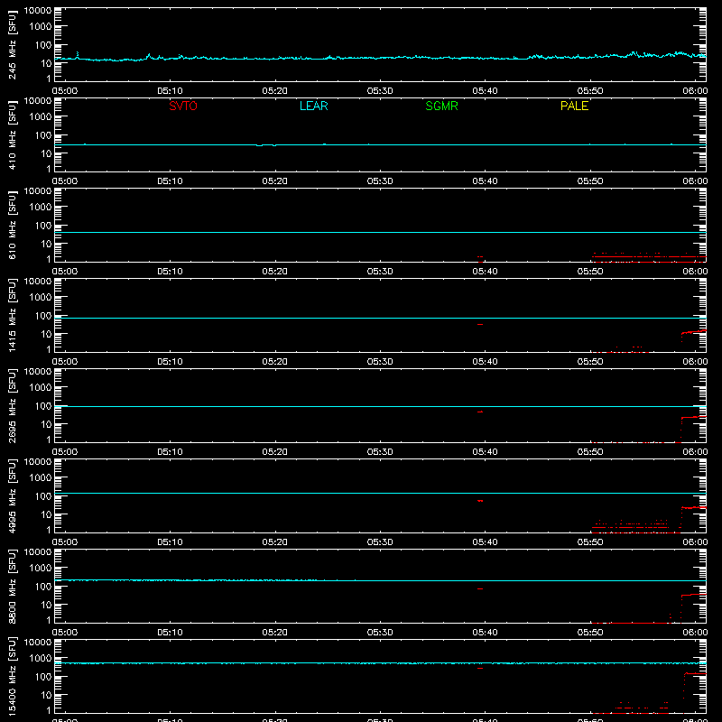The width and height of the screenshot is (722, 722).
Task: Click the 10000 y-axis label of 2695 MHz panel
Action: click(x=38, y=372)
